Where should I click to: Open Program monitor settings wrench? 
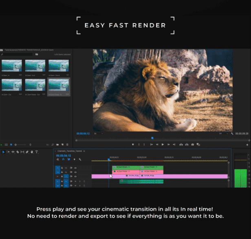tap(232, 134)
